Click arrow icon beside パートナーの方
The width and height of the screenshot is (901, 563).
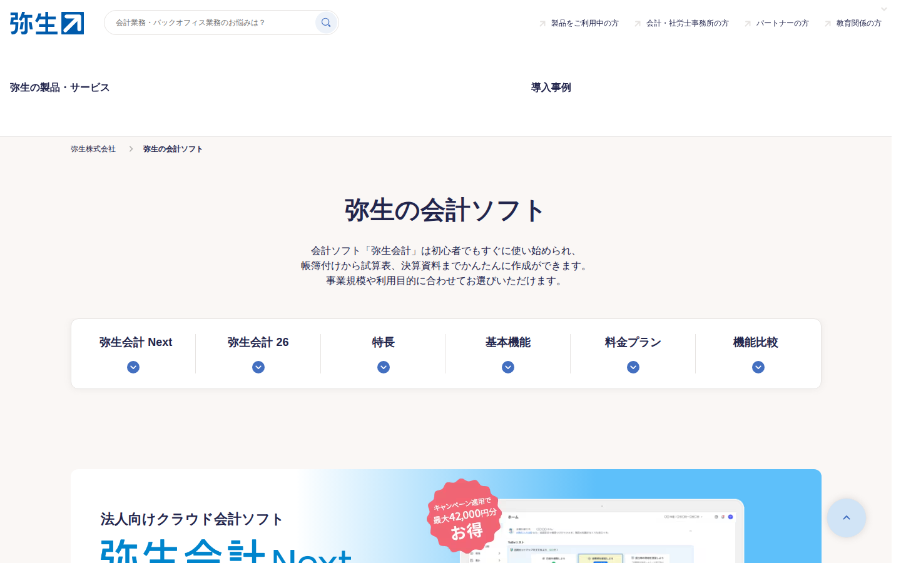point(747,24)
